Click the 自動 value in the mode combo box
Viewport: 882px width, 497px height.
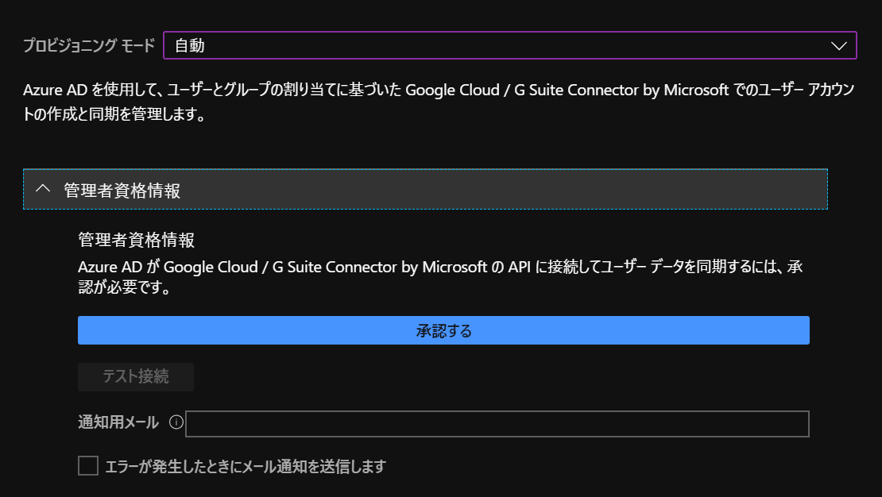(x=190, y=46)
